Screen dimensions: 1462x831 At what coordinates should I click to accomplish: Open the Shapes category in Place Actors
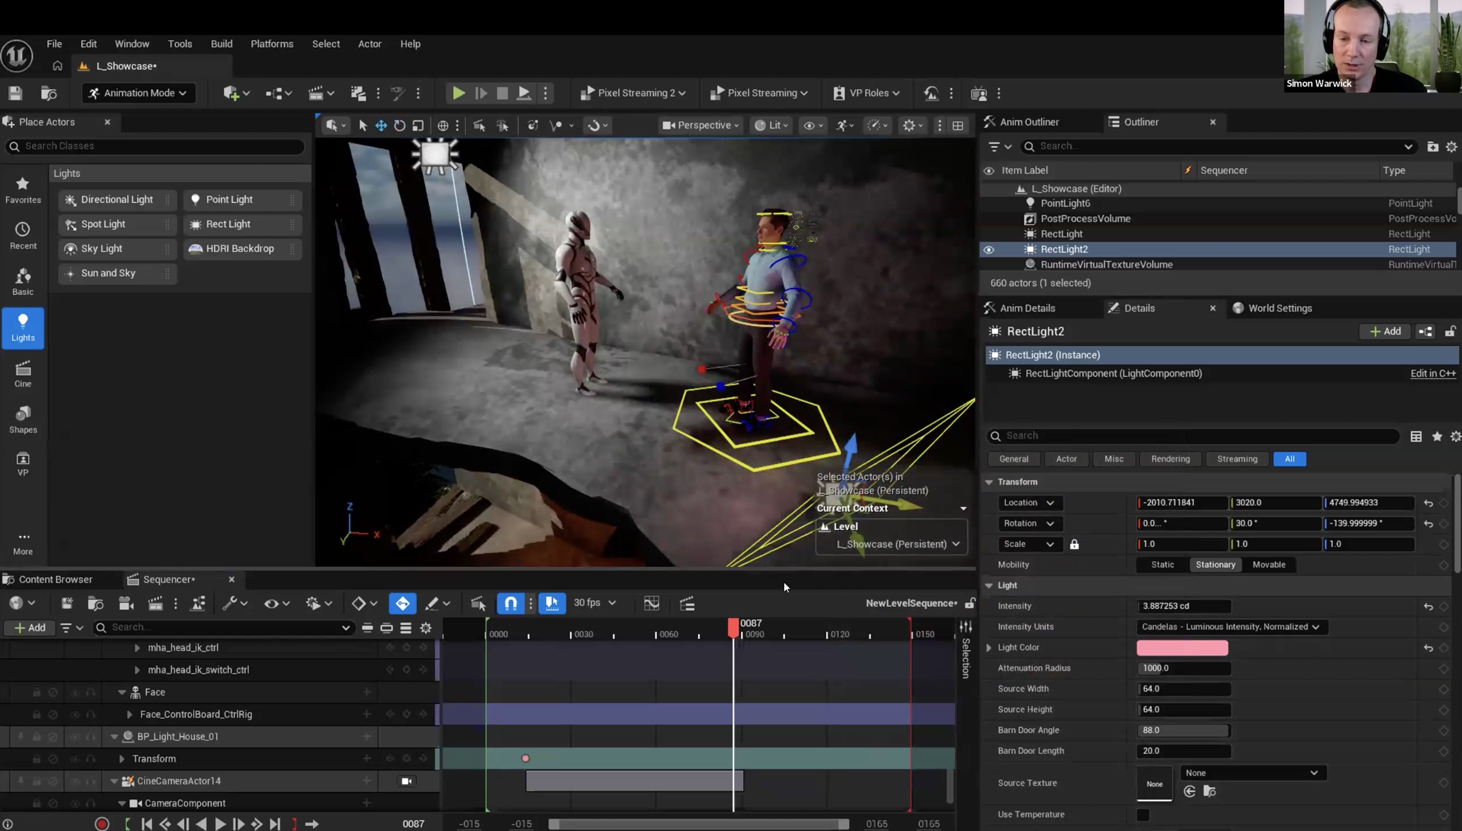click(x=23, y=420)
